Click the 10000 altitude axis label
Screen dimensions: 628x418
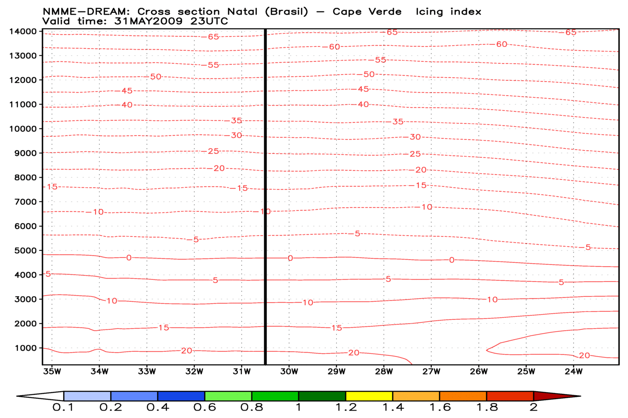[x=23, y=129]
